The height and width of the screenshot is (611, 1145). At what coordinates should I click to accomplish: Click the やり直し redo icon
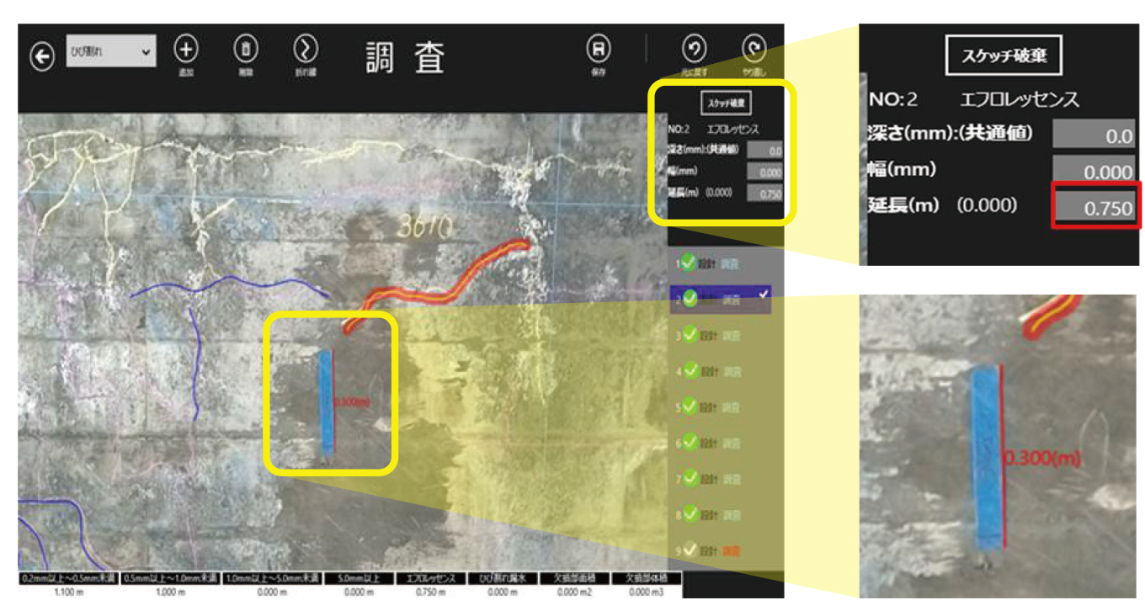[x=754, y=49]
